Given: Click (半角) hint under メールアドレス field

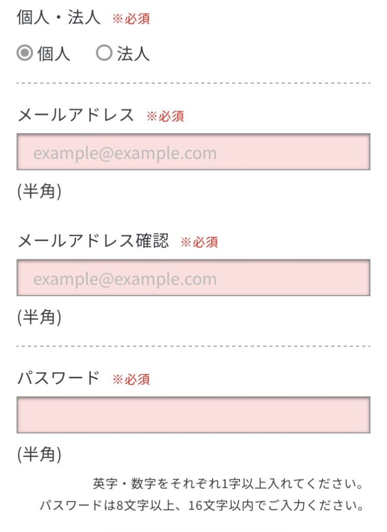Looking at the screenshot, I should (x=39, y=191).
